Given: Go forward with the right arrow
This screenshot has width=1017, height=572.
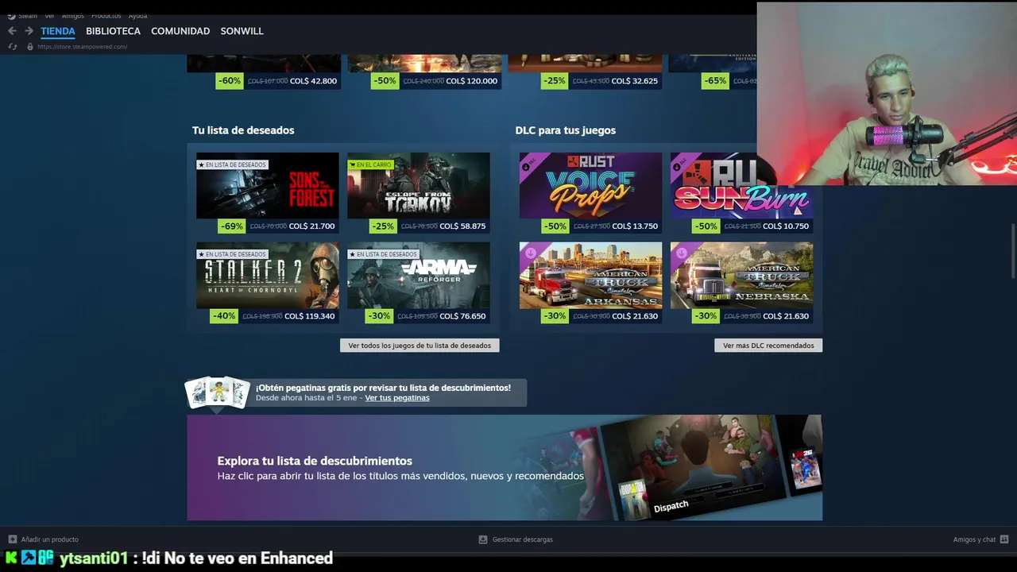Looking at the screenshot, I should click(x=29, y=31).
